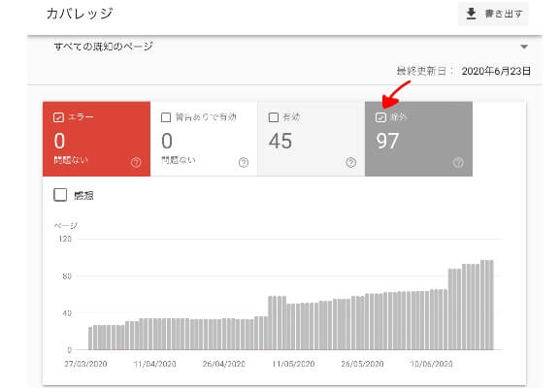Click the 80 y-axis value

click(67, 275)
